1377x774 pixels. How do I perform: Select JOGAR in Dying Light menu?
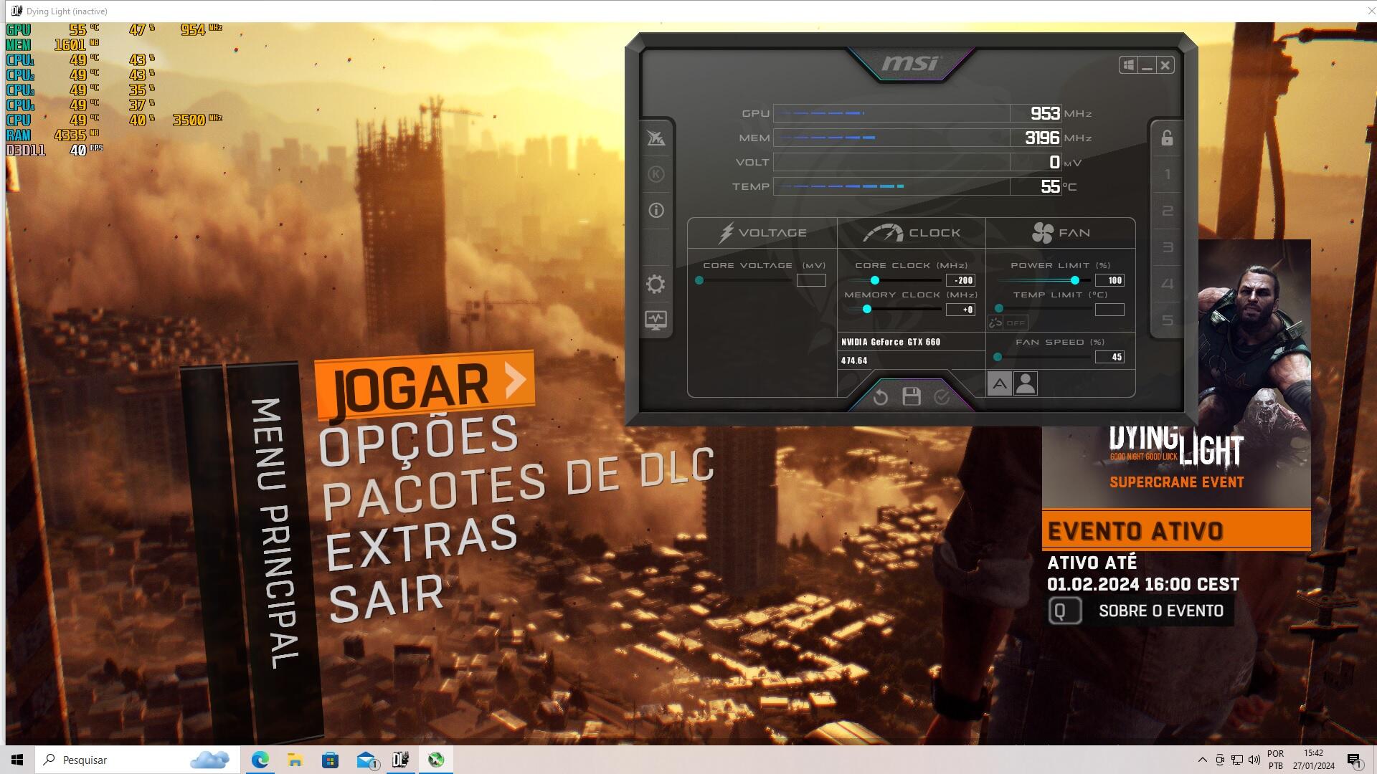pos(425,384)
